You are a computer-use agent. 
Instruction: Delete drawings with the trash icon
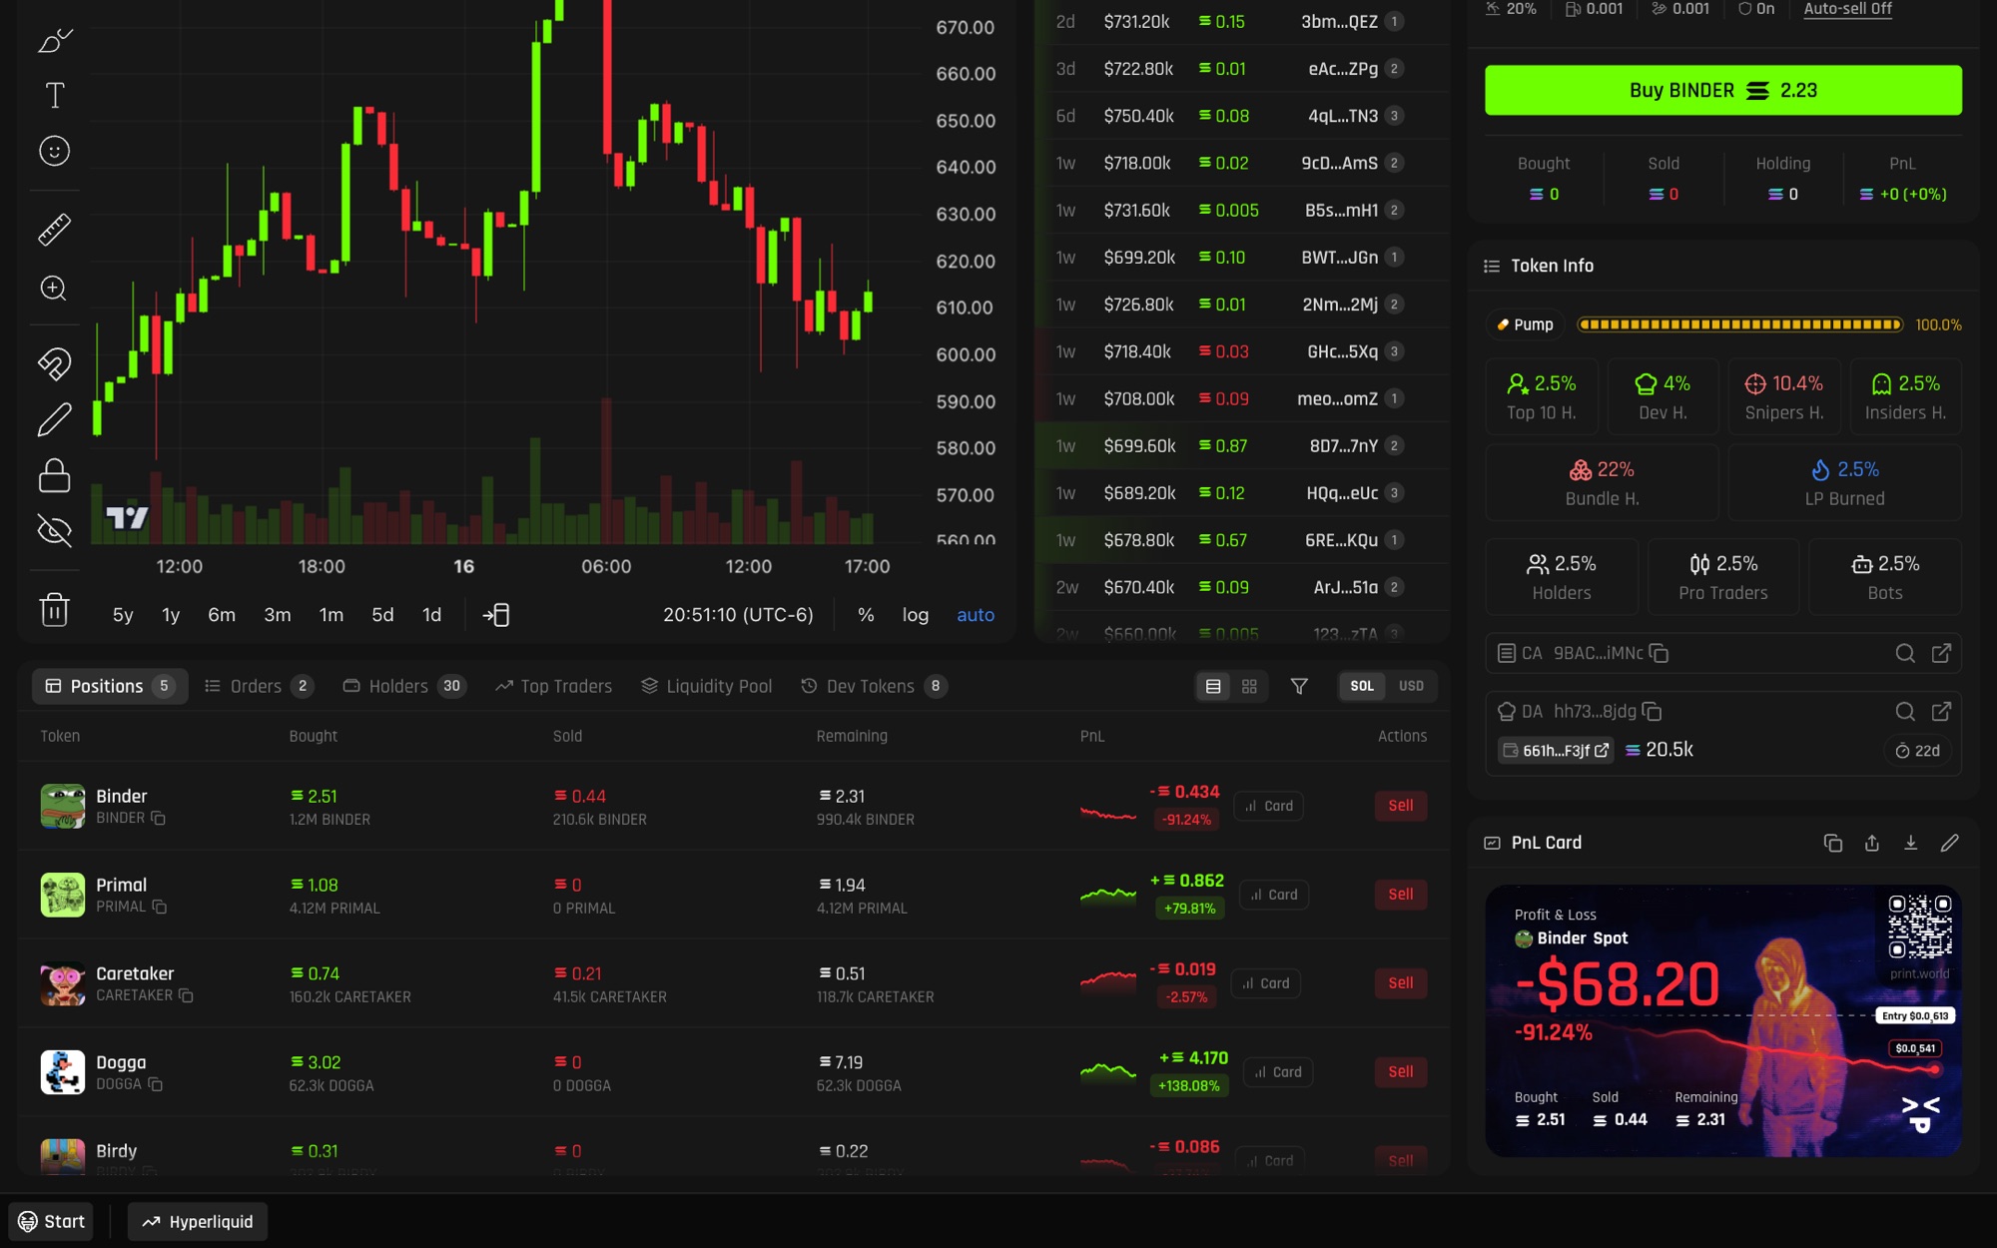point(55,608)
